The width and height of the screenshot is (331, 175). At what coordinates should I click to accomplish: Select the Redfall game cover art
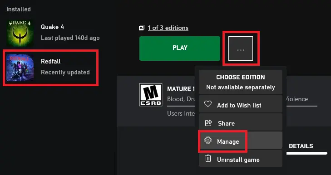pos(20,68)
